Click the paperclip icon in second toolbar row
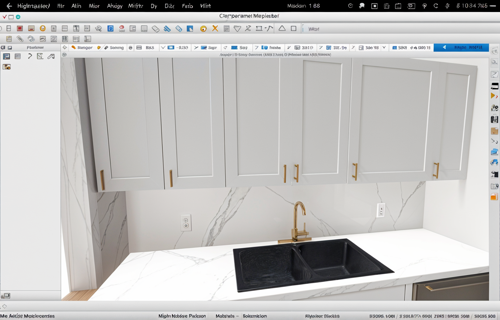500x320 pixels. (x=20, y=39)
